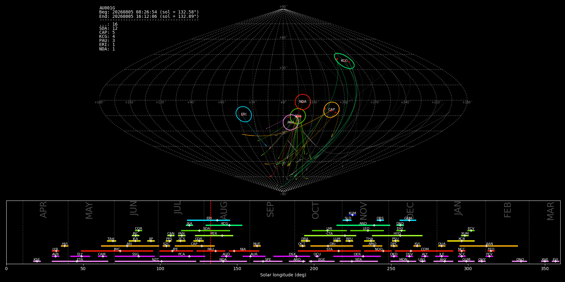This screenshot has width=565, height=282.
Task: Select the QUA shower marker in January
Action: (442, 246)
